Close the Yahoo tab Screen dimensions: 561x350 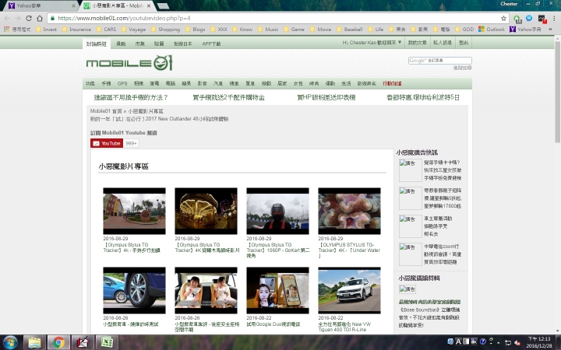tap(73, 5)
